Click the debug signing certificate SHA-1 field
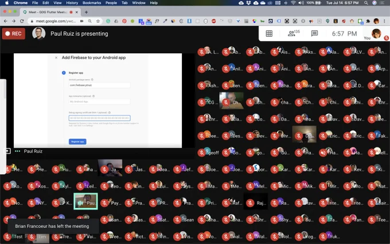The height and width of the screenshot is (244, 390). (x=99, y=118)
